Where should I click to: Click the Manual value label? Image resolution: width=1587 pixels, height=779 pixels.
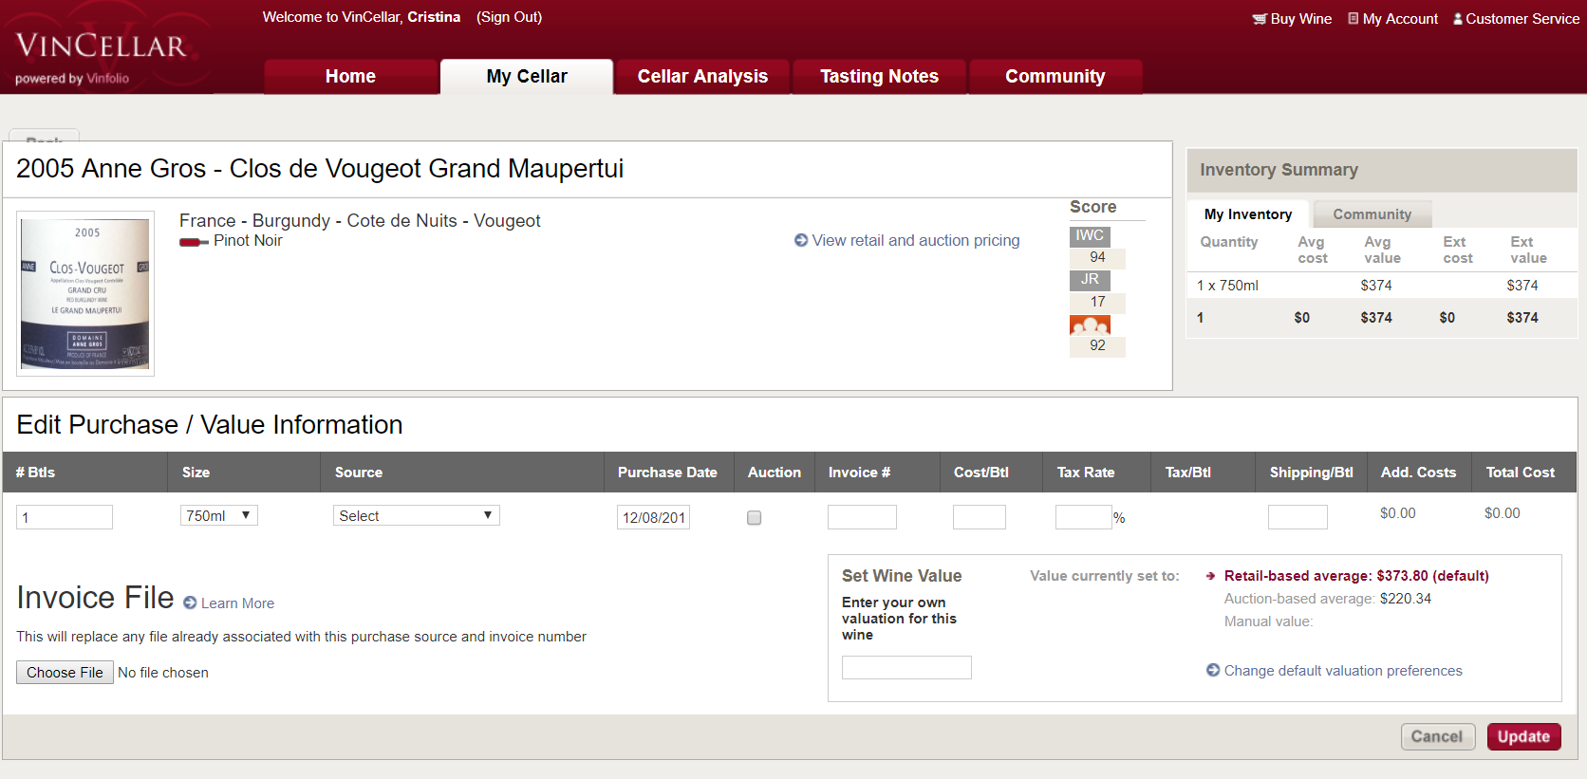(x=1268, y=621)
